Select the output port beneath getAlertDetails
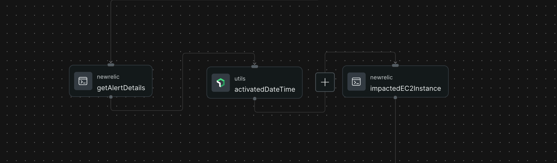This screenshot has width=557, height=163. (111, 97)
